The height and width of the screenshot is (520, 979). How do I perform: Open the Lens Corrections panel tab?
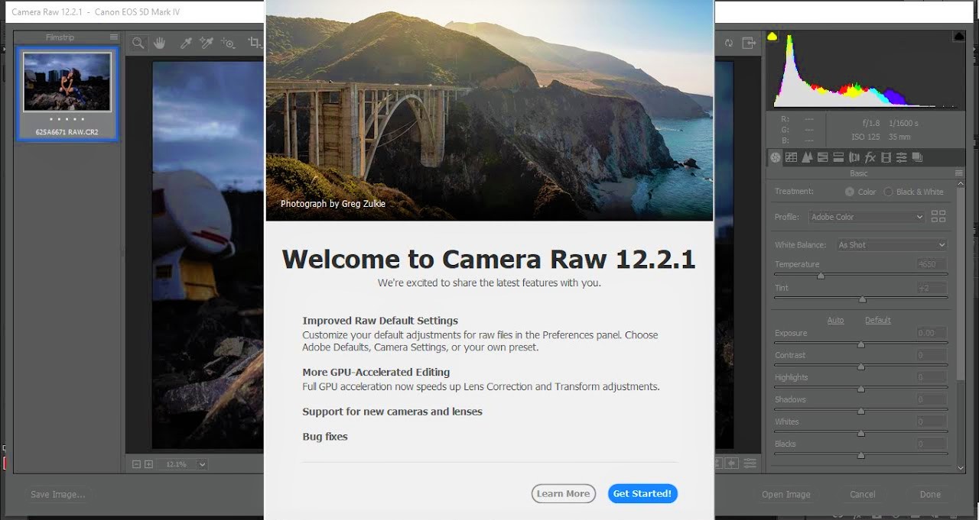tap(854, 157)
